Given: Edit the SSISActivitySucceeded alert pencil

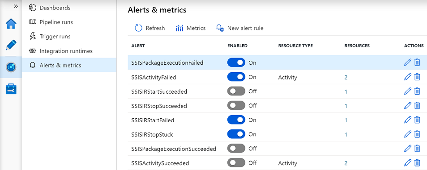Looking at the screenshot, I should click(x=408, y=163).
